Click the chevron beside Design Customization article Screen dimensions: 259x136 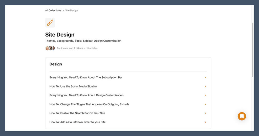pos(205,95)
